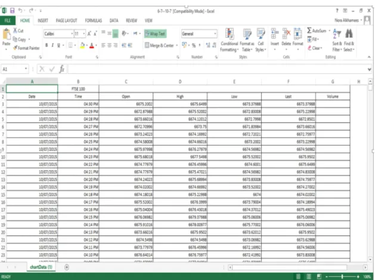The height and width of the screenshot is (280, 375).
Task: Click Merge & Center button
Action: click(x=159, y=45)
